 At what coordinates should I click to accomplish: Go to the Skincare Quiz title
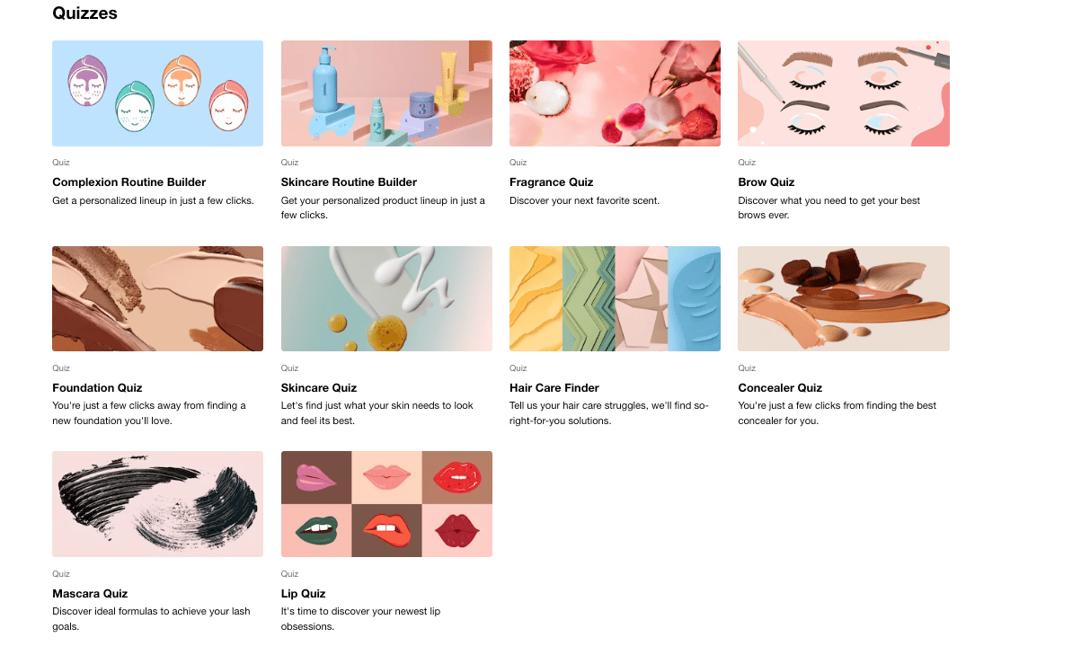coord(319,387)
